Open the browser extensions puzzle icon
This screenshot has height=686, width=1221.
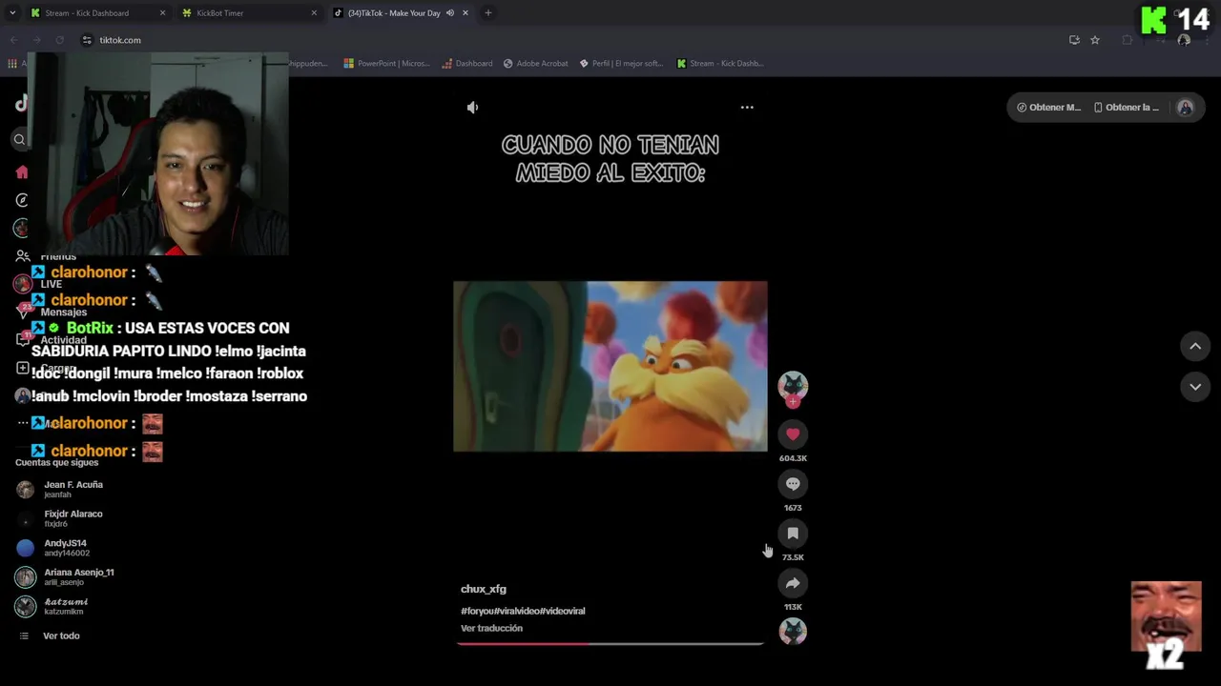tap(1128, 40)
